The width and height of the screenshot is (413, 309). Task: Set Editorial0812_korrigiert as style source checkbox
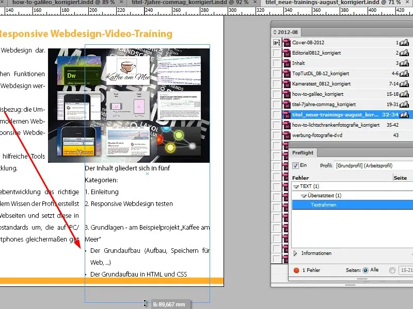click(x=277, y=53)
